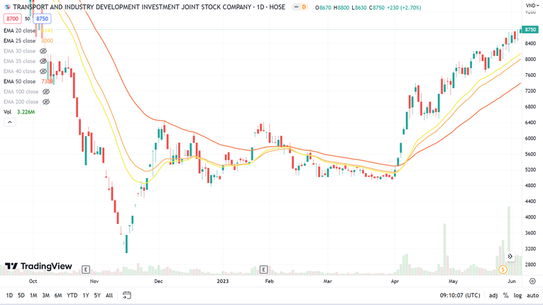This screenshot has height=305, width=543.
Task: Show the hidden EMA 200 indicator
Action: (46, 102)
